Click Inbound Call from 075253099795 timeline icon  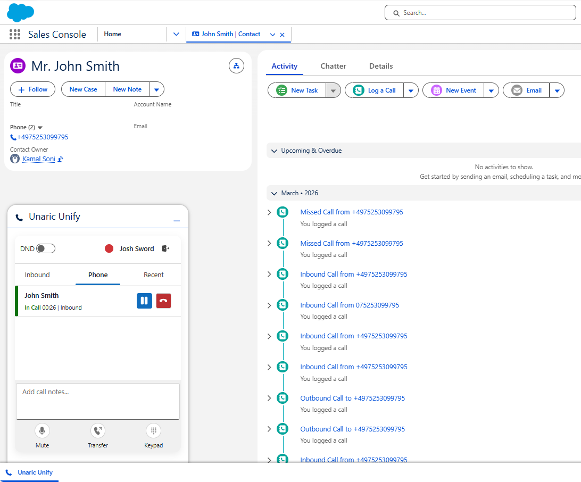283,305
